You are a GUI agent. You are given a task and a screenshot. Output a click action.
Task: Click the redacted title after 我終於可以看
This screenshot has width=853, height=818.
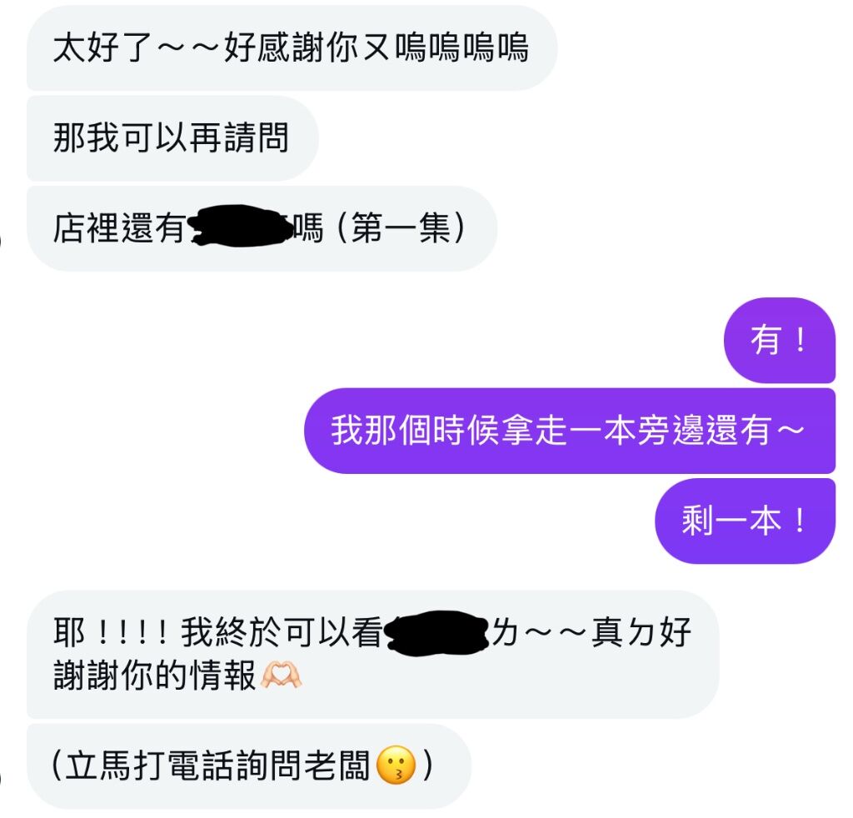pyautogui.click(x=437, y=632)
